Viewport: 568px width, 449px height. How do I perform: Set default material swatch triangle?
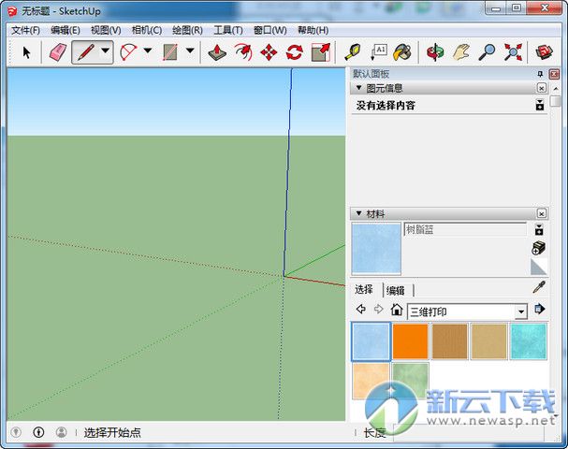[x=538, y=268]
